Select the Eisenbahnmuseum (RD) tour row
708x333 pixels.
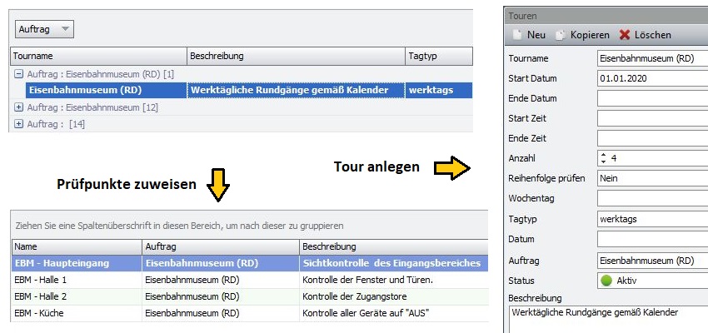point(242,90)
